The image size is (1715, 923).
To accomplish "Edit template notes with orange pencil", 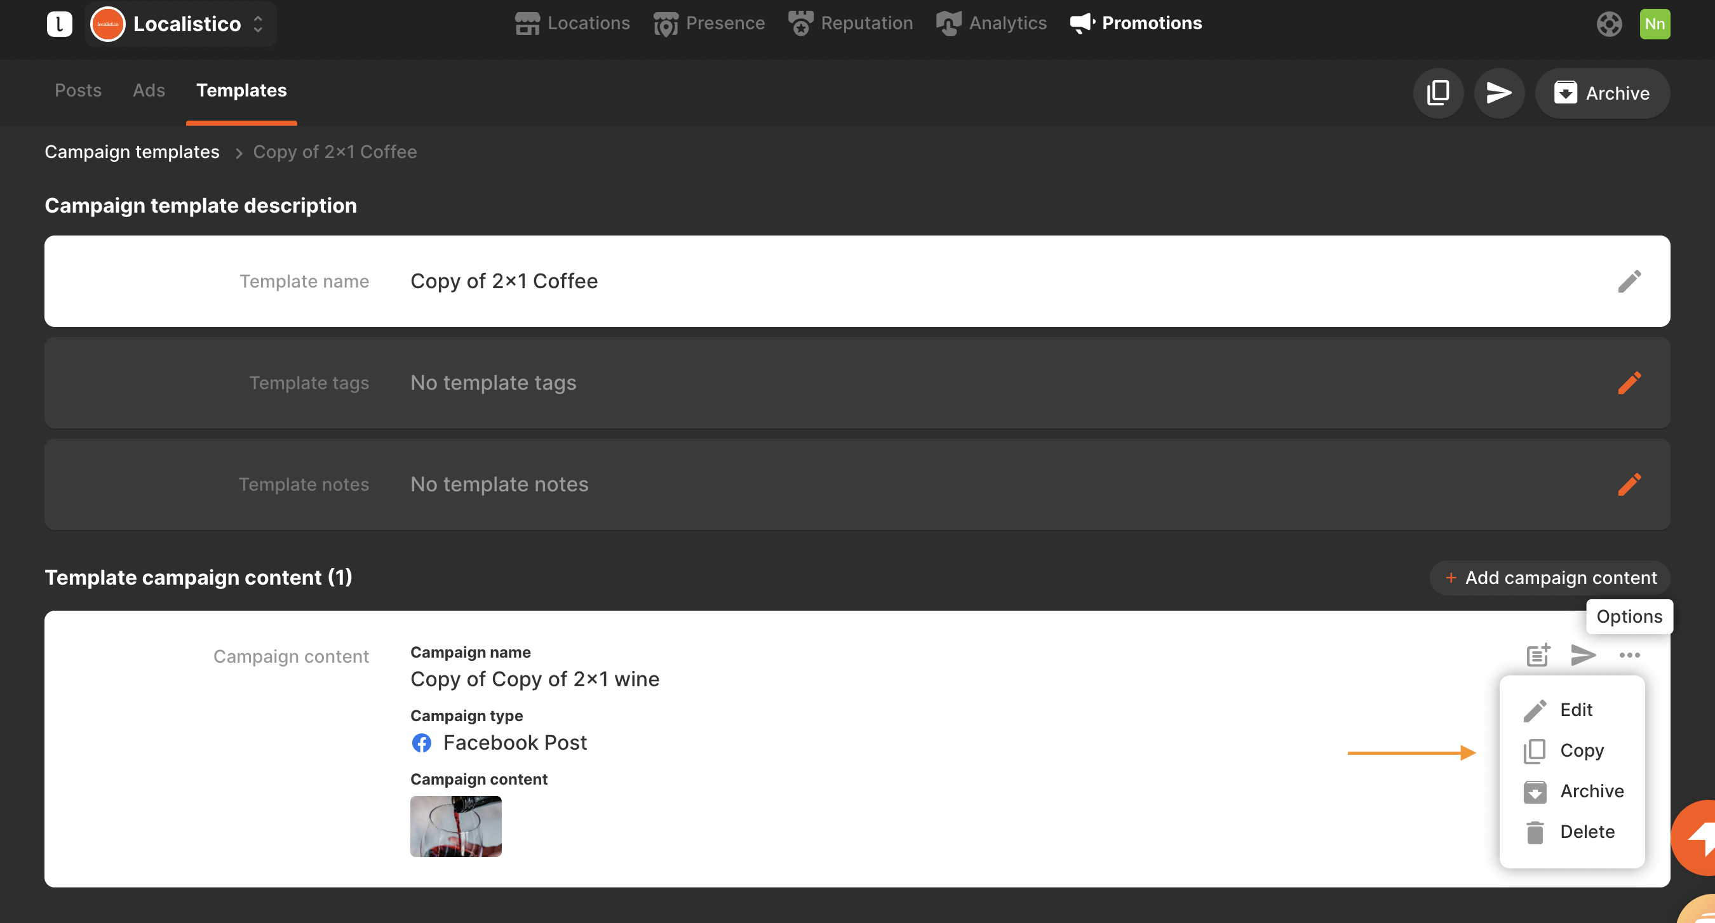I will click(1629, 484).
